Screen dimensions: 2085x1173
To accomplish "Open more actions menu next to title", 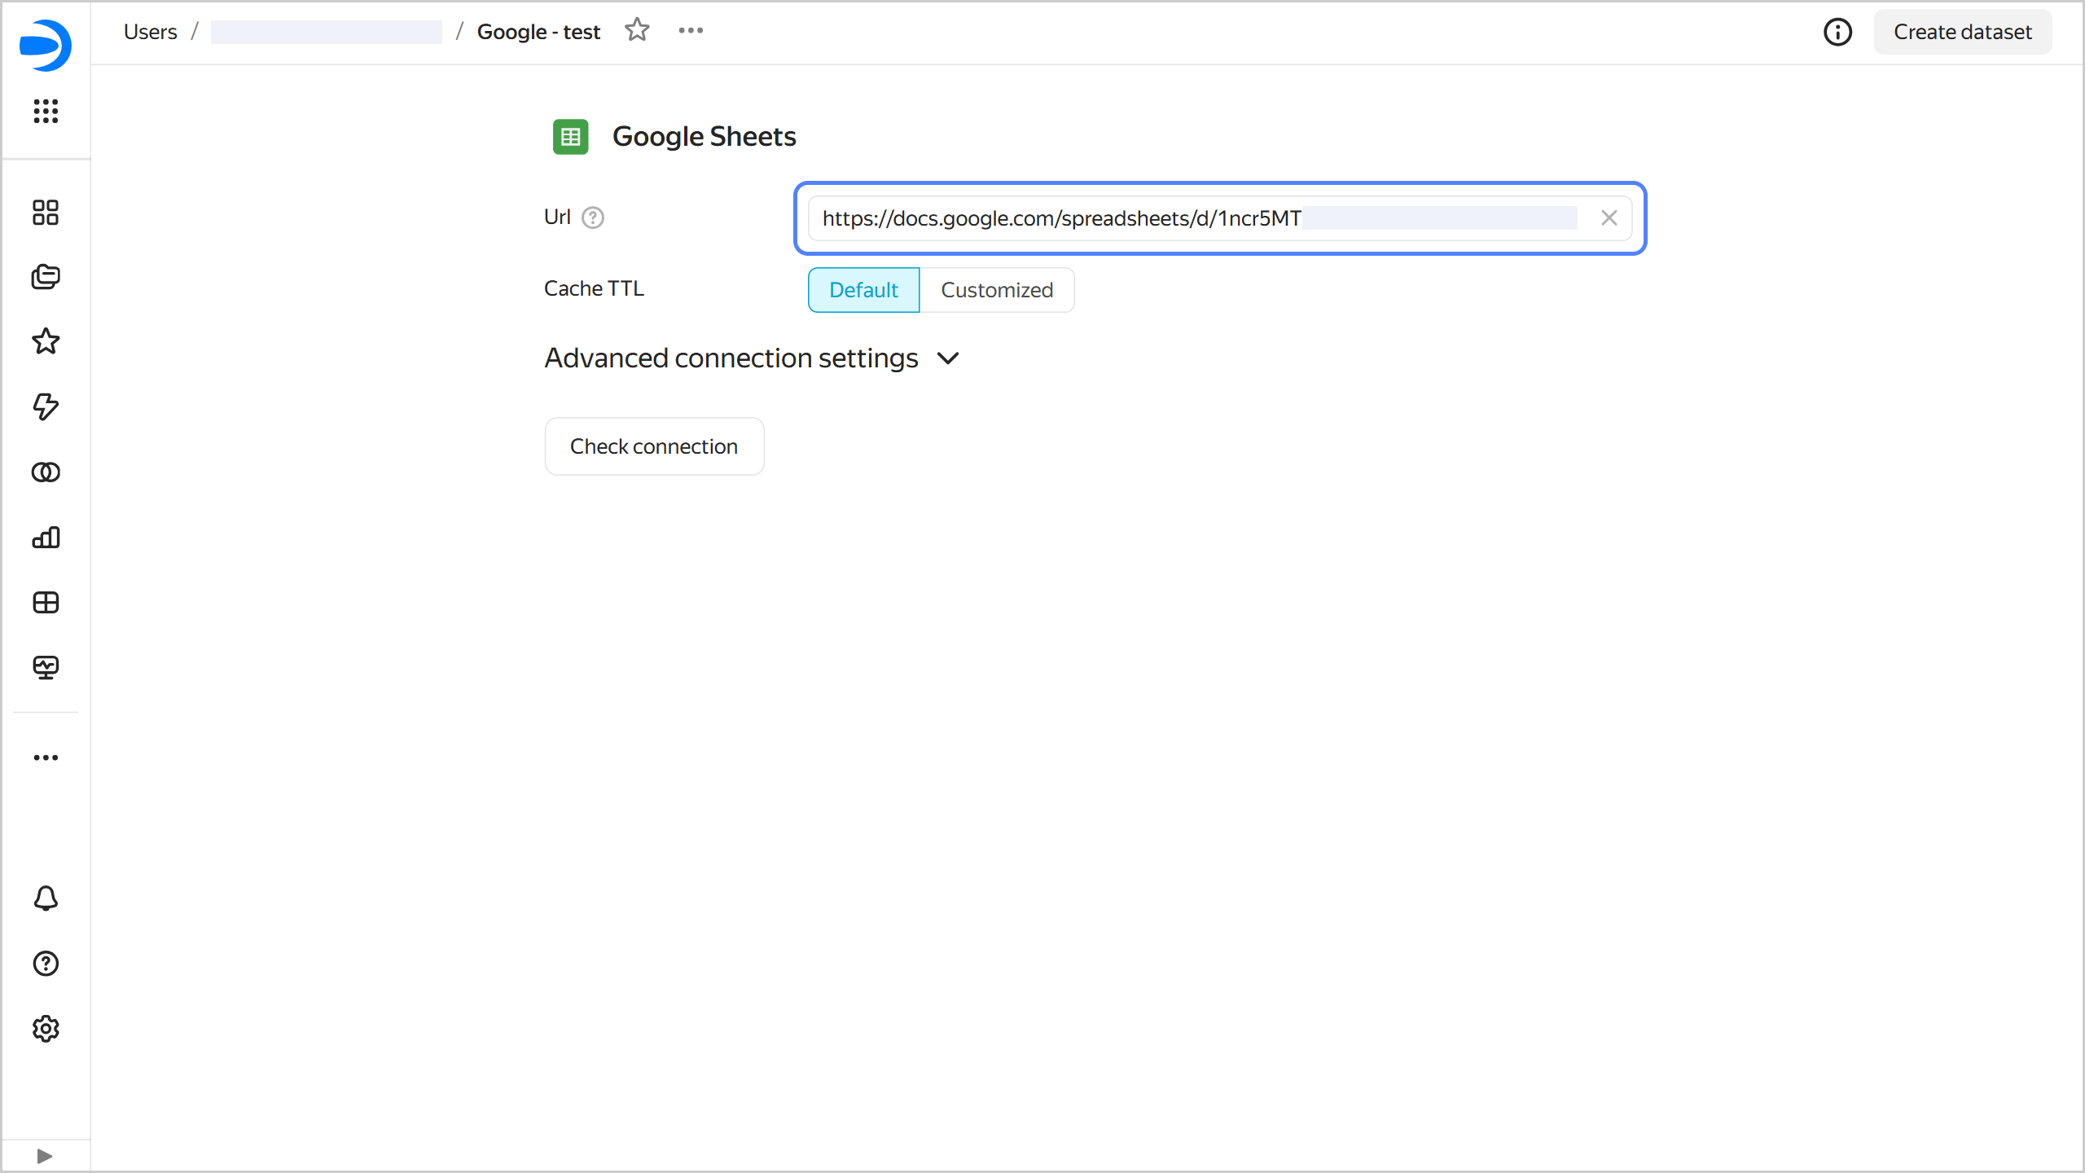I will pos(691,31).
